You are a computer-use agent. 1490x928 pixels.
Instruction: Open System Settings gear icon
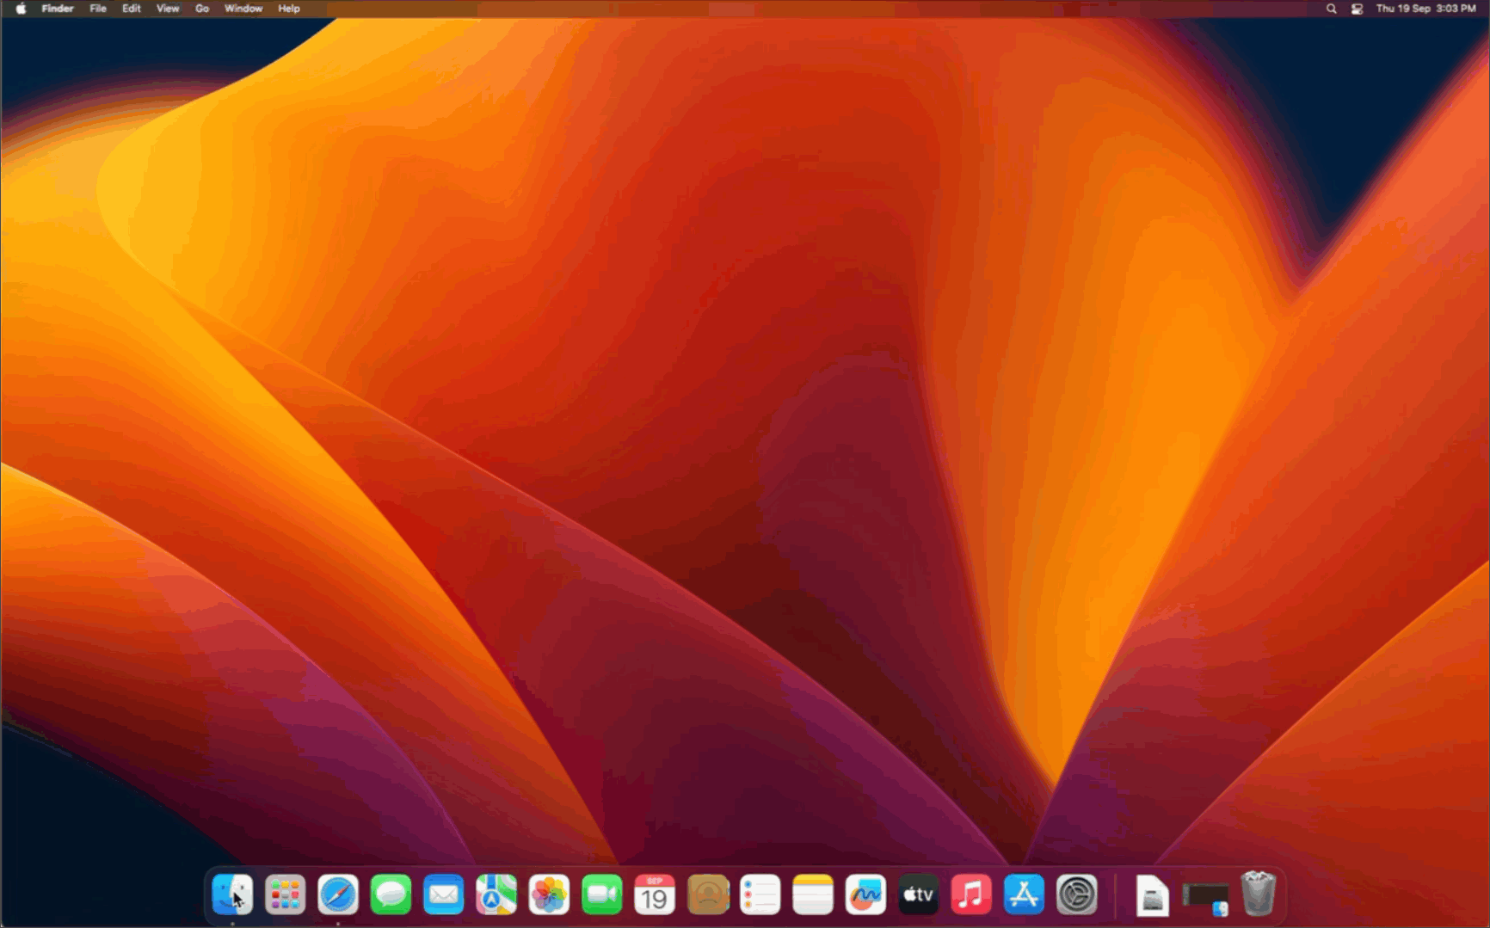(x=1077, y=895)
